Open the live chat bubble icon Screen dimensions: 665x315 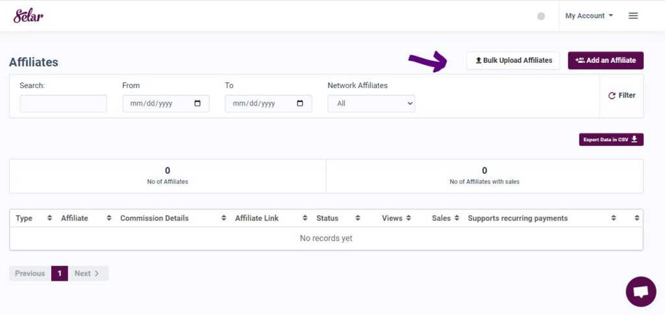641,292
